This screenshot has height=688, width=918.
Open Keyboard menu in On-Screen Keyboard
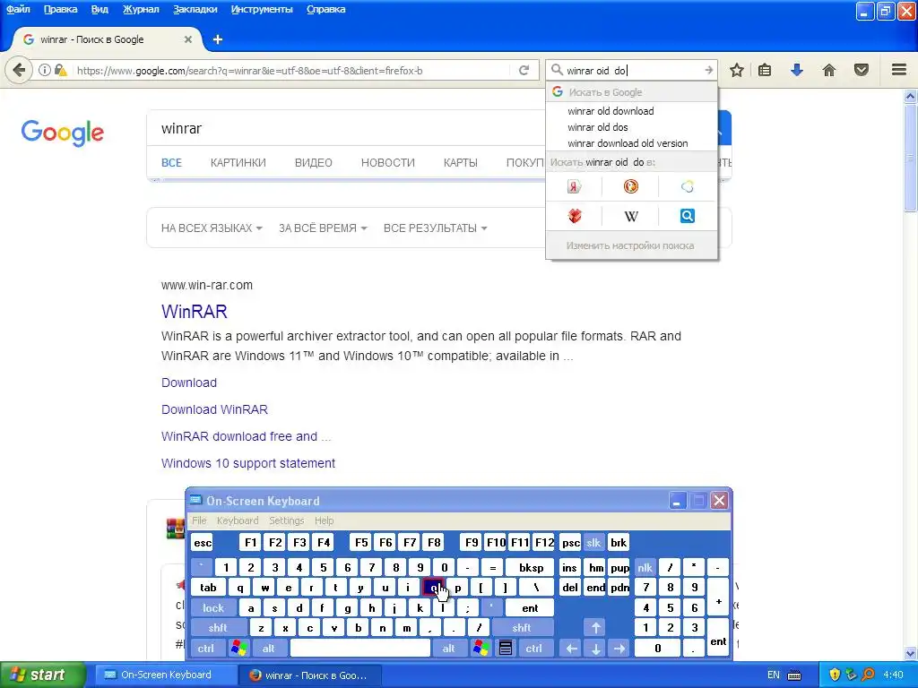click(x=237, y=520)
